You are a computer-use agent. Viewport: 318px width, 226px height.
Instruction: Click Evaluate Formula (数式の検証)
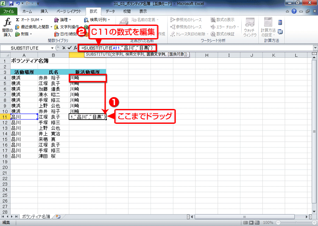pos(223,34)
